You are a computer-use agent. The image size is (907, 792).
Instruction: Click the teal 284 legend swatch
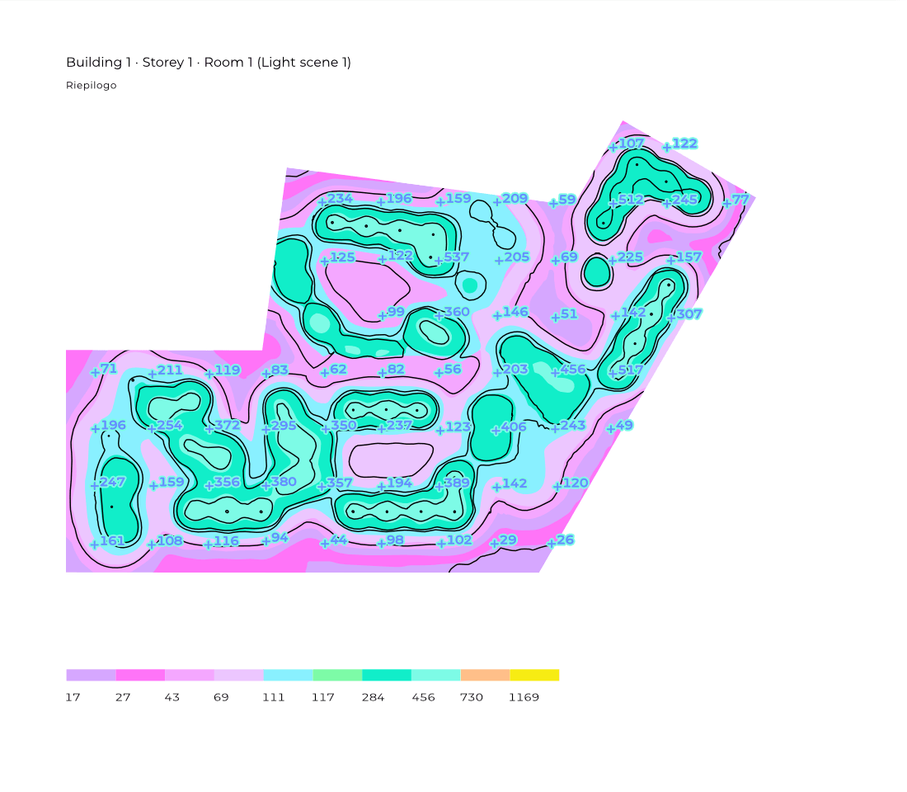pos(387,675)
